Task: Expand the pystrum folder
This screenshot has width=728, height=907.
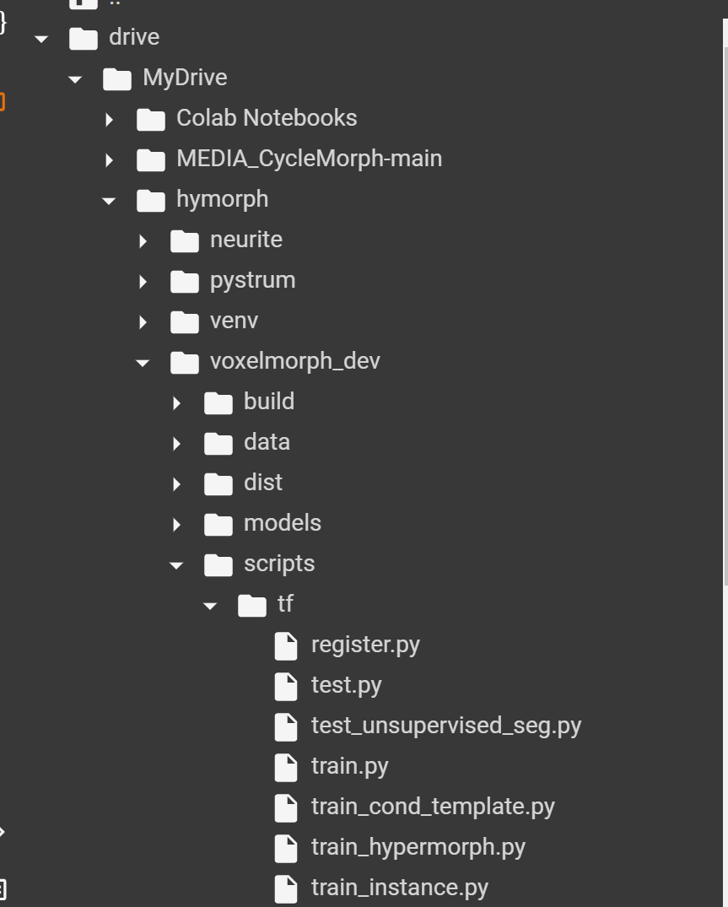Action: click(143, 281)
